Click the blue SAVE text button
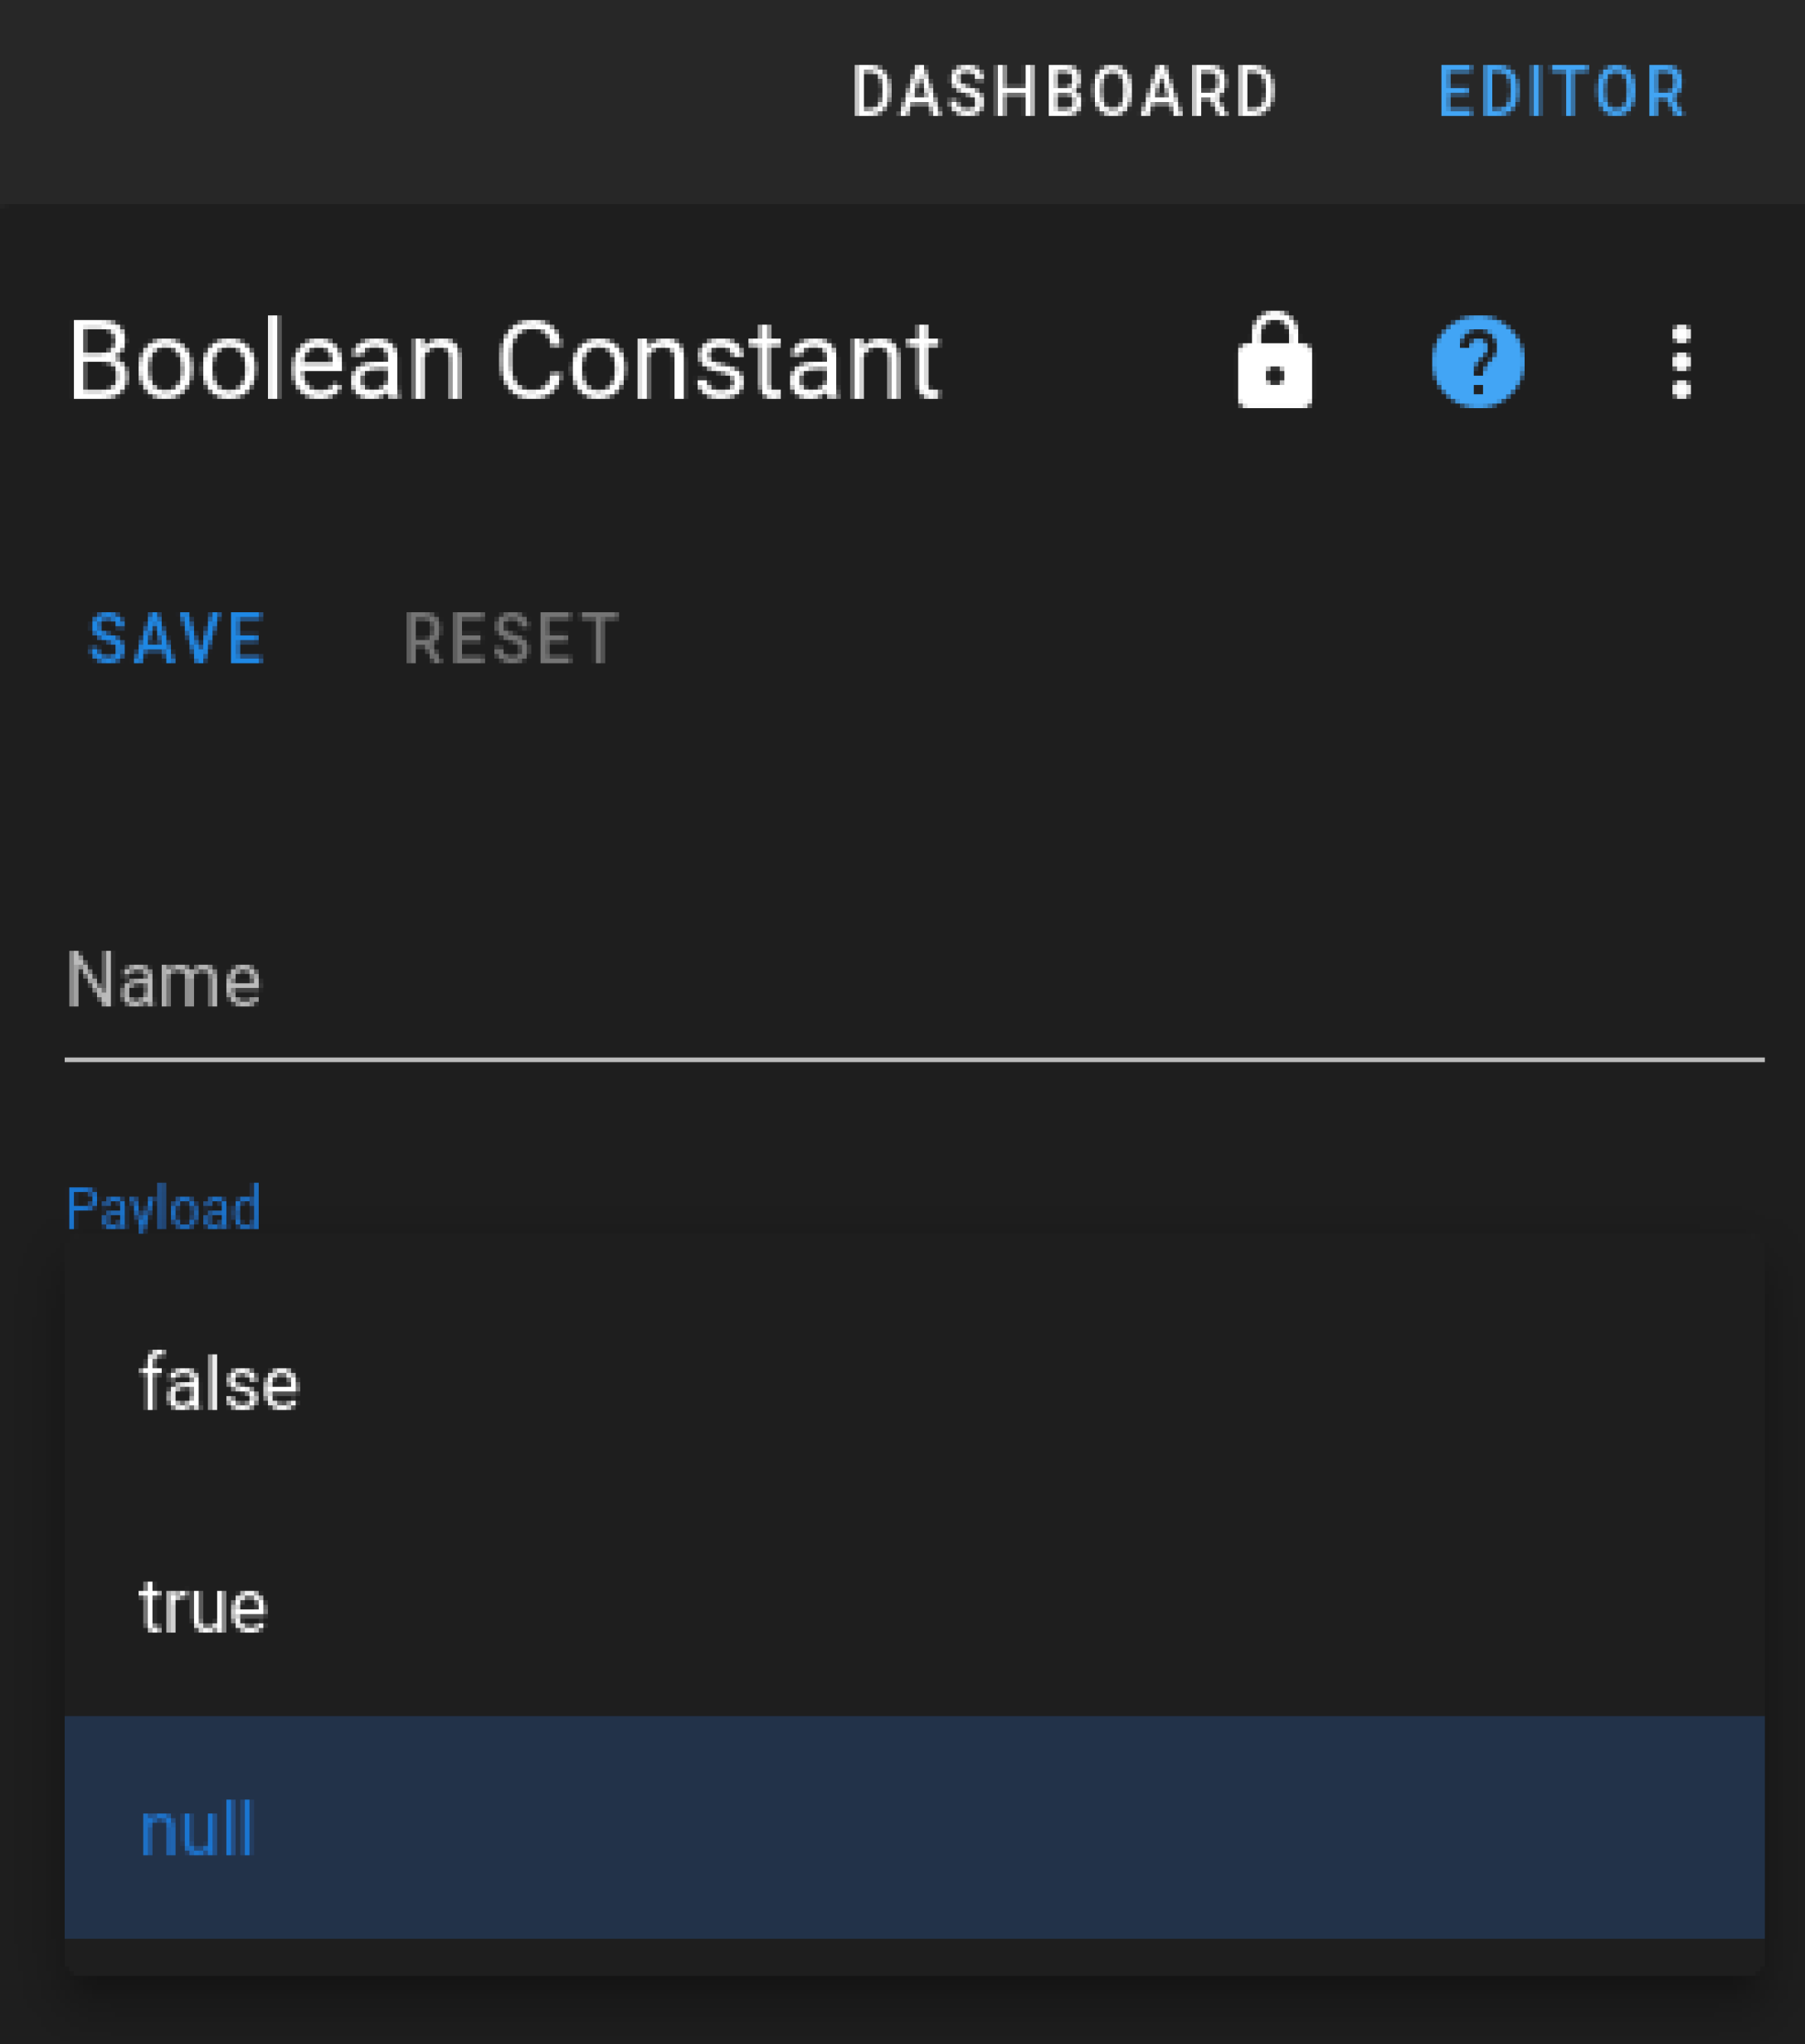Viewport: 1805px width, 2044px height. click(x=177, y=638)
